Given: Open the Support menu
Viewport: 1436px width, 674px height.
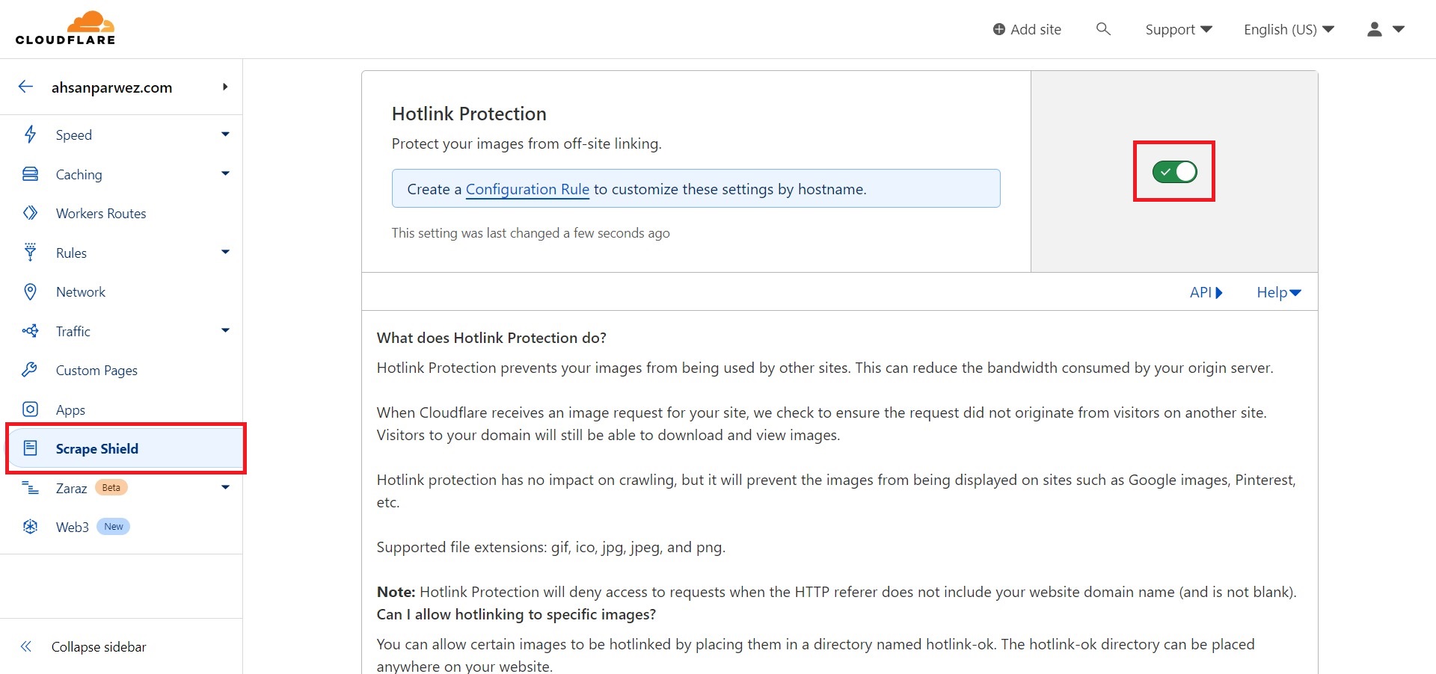Looking at the screenshot, I should [x=1177, y=29].
